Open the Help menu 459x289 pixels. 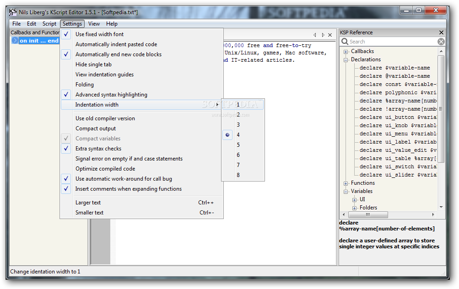coord(112,24)
